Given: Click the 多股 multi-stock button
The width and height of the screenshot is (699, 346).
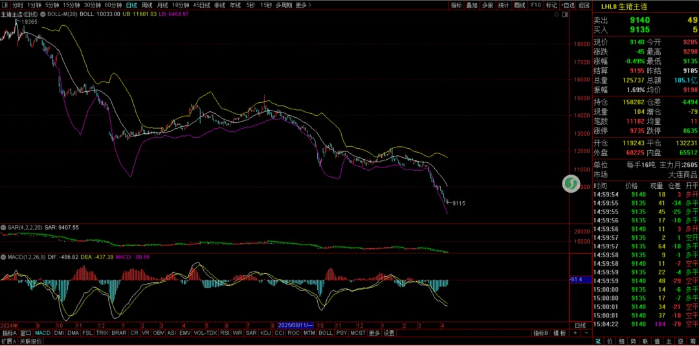Looking at the screenshot, I should 488,5.
